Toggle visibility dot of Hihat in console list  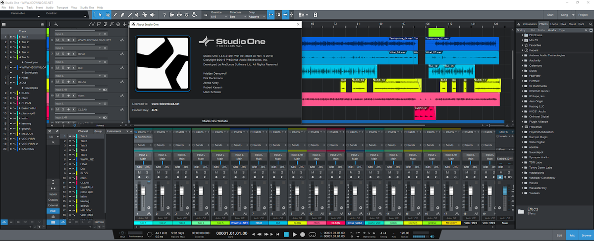coord(70,164)
